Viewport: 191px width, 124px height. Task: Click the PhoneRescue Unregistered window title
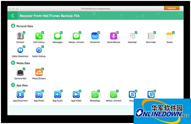[95, 9]
